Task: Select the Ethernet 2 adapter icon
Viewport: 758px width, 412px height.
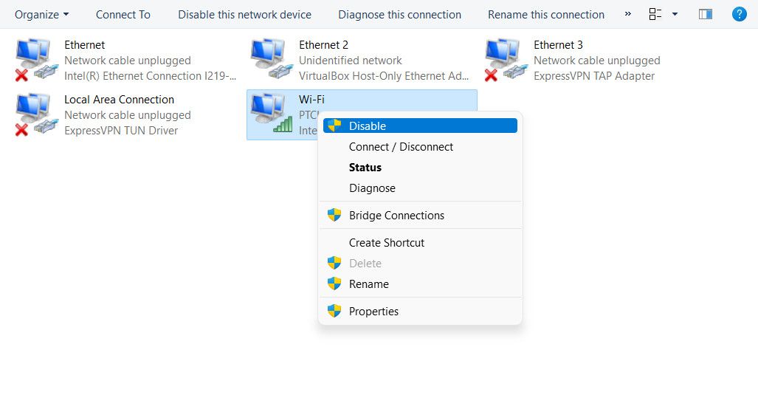Action: (269, 60)
